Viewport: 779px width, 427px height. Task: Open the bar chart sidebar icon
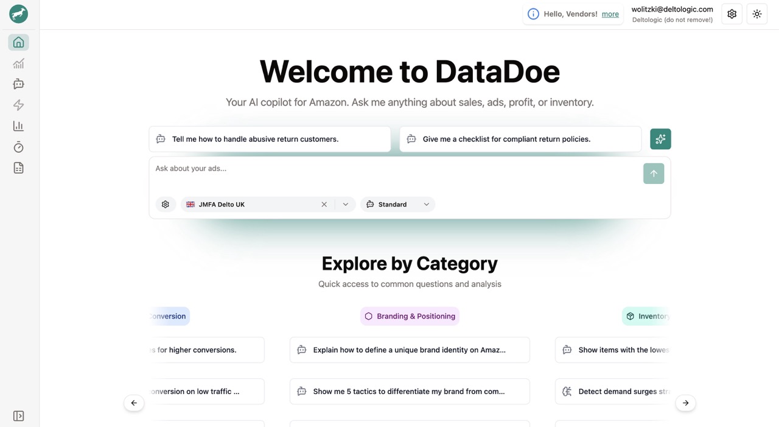pos(19,126)
